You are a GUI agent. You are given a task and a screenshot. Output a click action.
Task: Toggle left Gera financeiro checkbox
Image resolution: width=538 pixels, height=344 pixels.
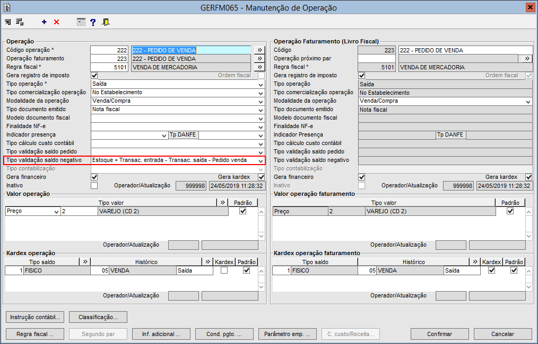coord(94,177)
